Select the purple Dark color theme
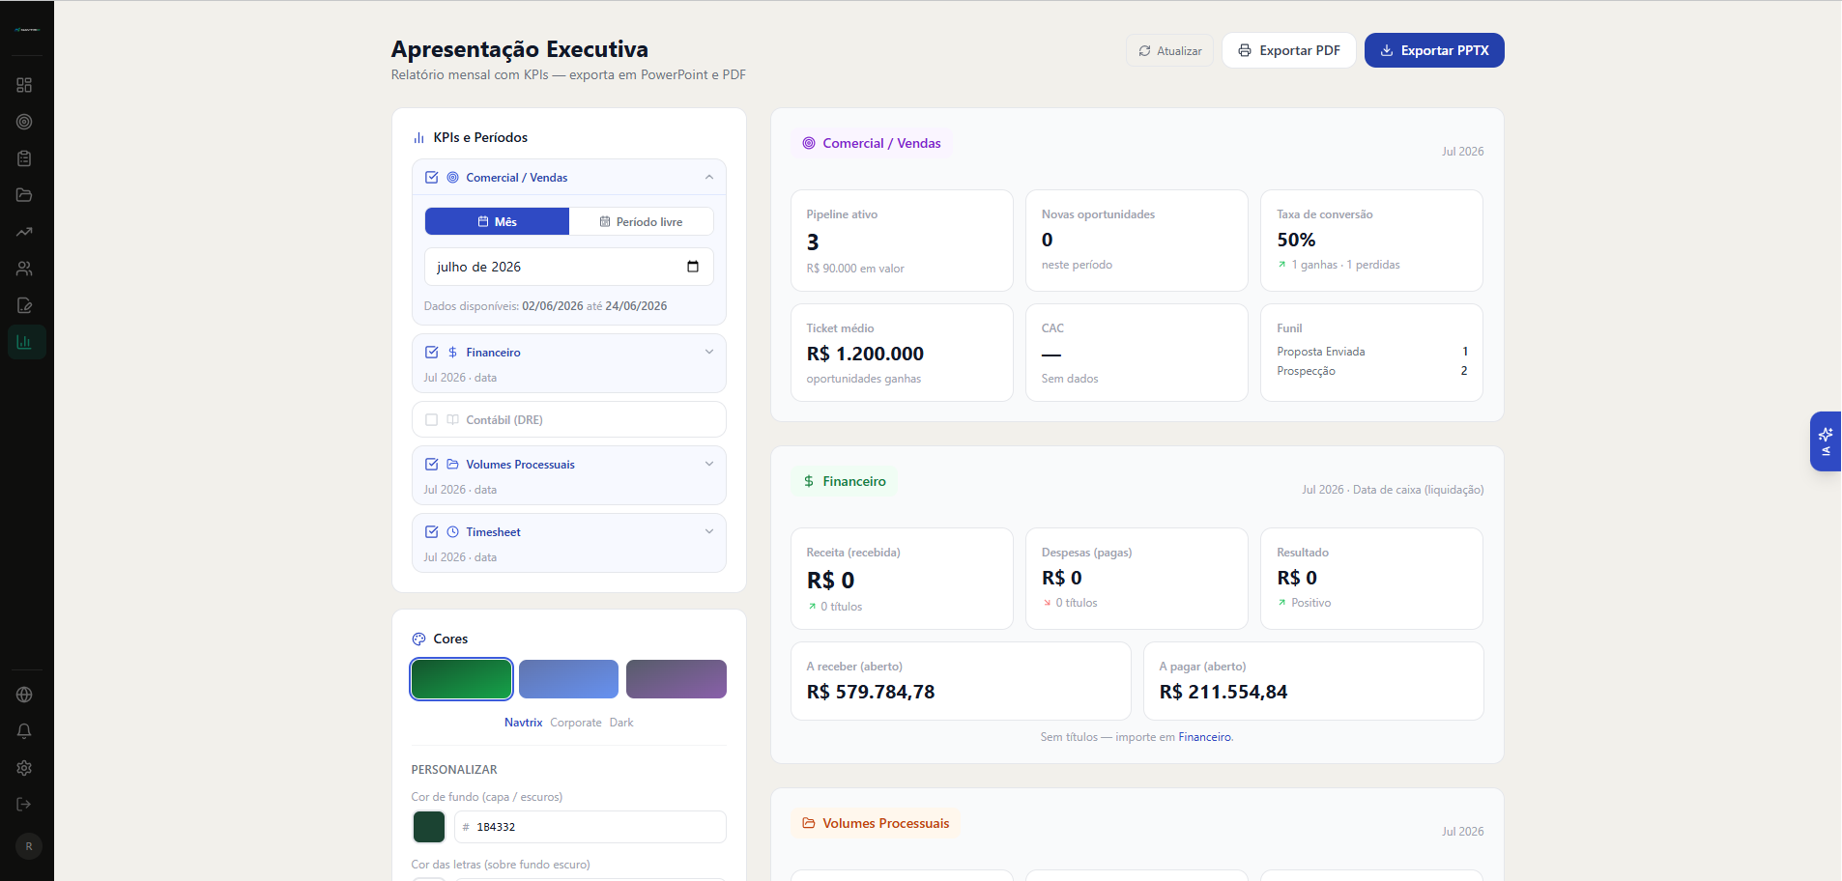The height and width of the screenshot is (881, 1842). tap(676, 679)
